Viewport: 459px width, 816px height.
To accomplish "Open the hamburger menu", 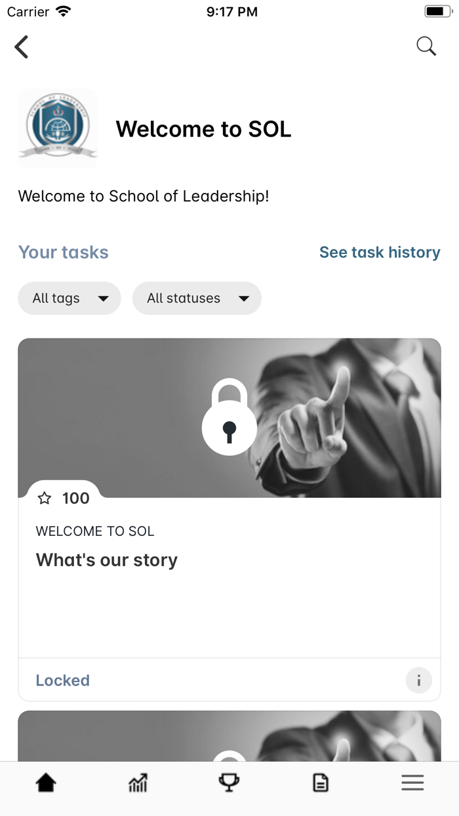I will click(x=412, y=783).
